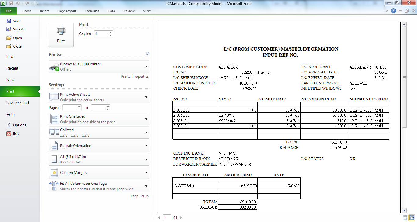Viewport: 417px width, 222px height.
Task: Switch to the Page Layout tab
Action: (67, 11)
